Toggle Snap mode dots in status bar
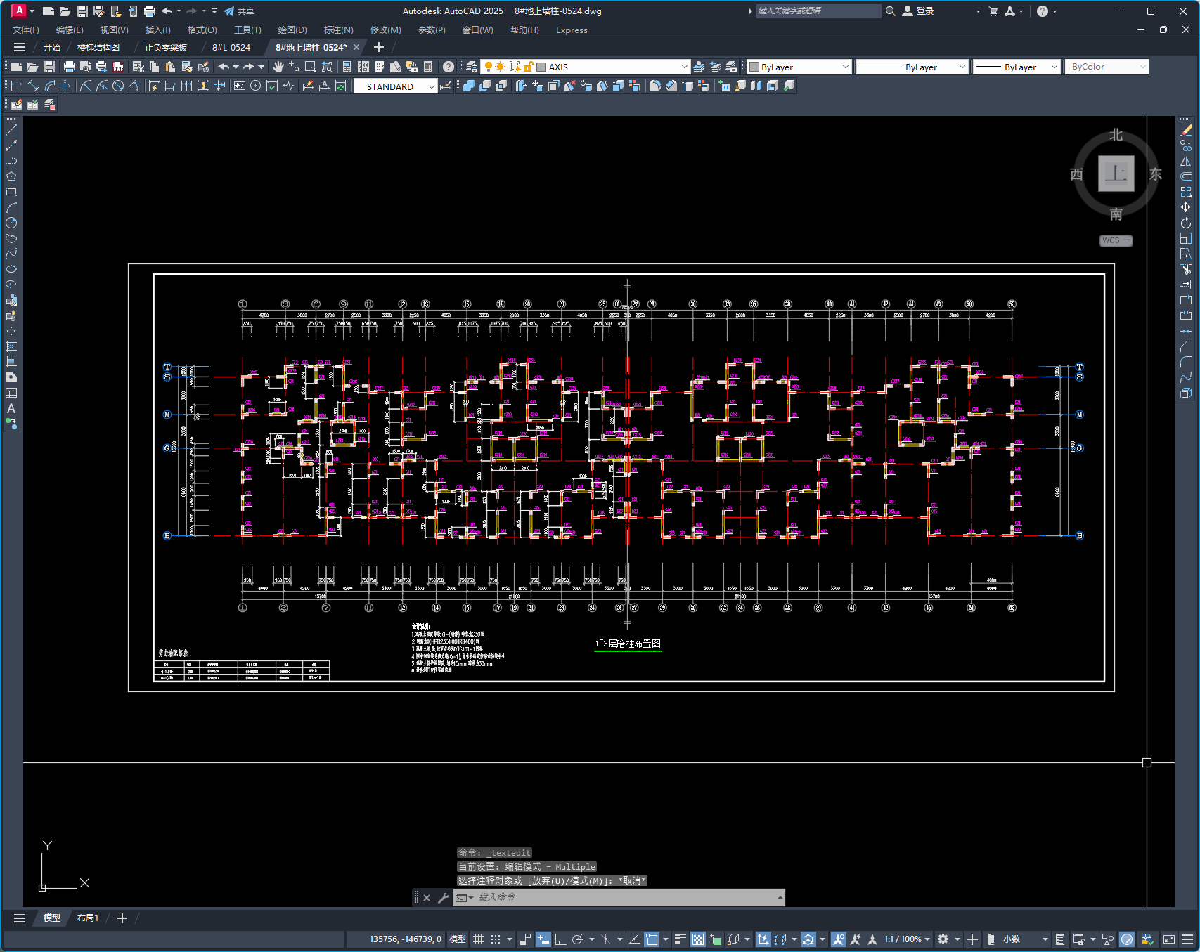The image size is (1200, 952). click(496, 939)
